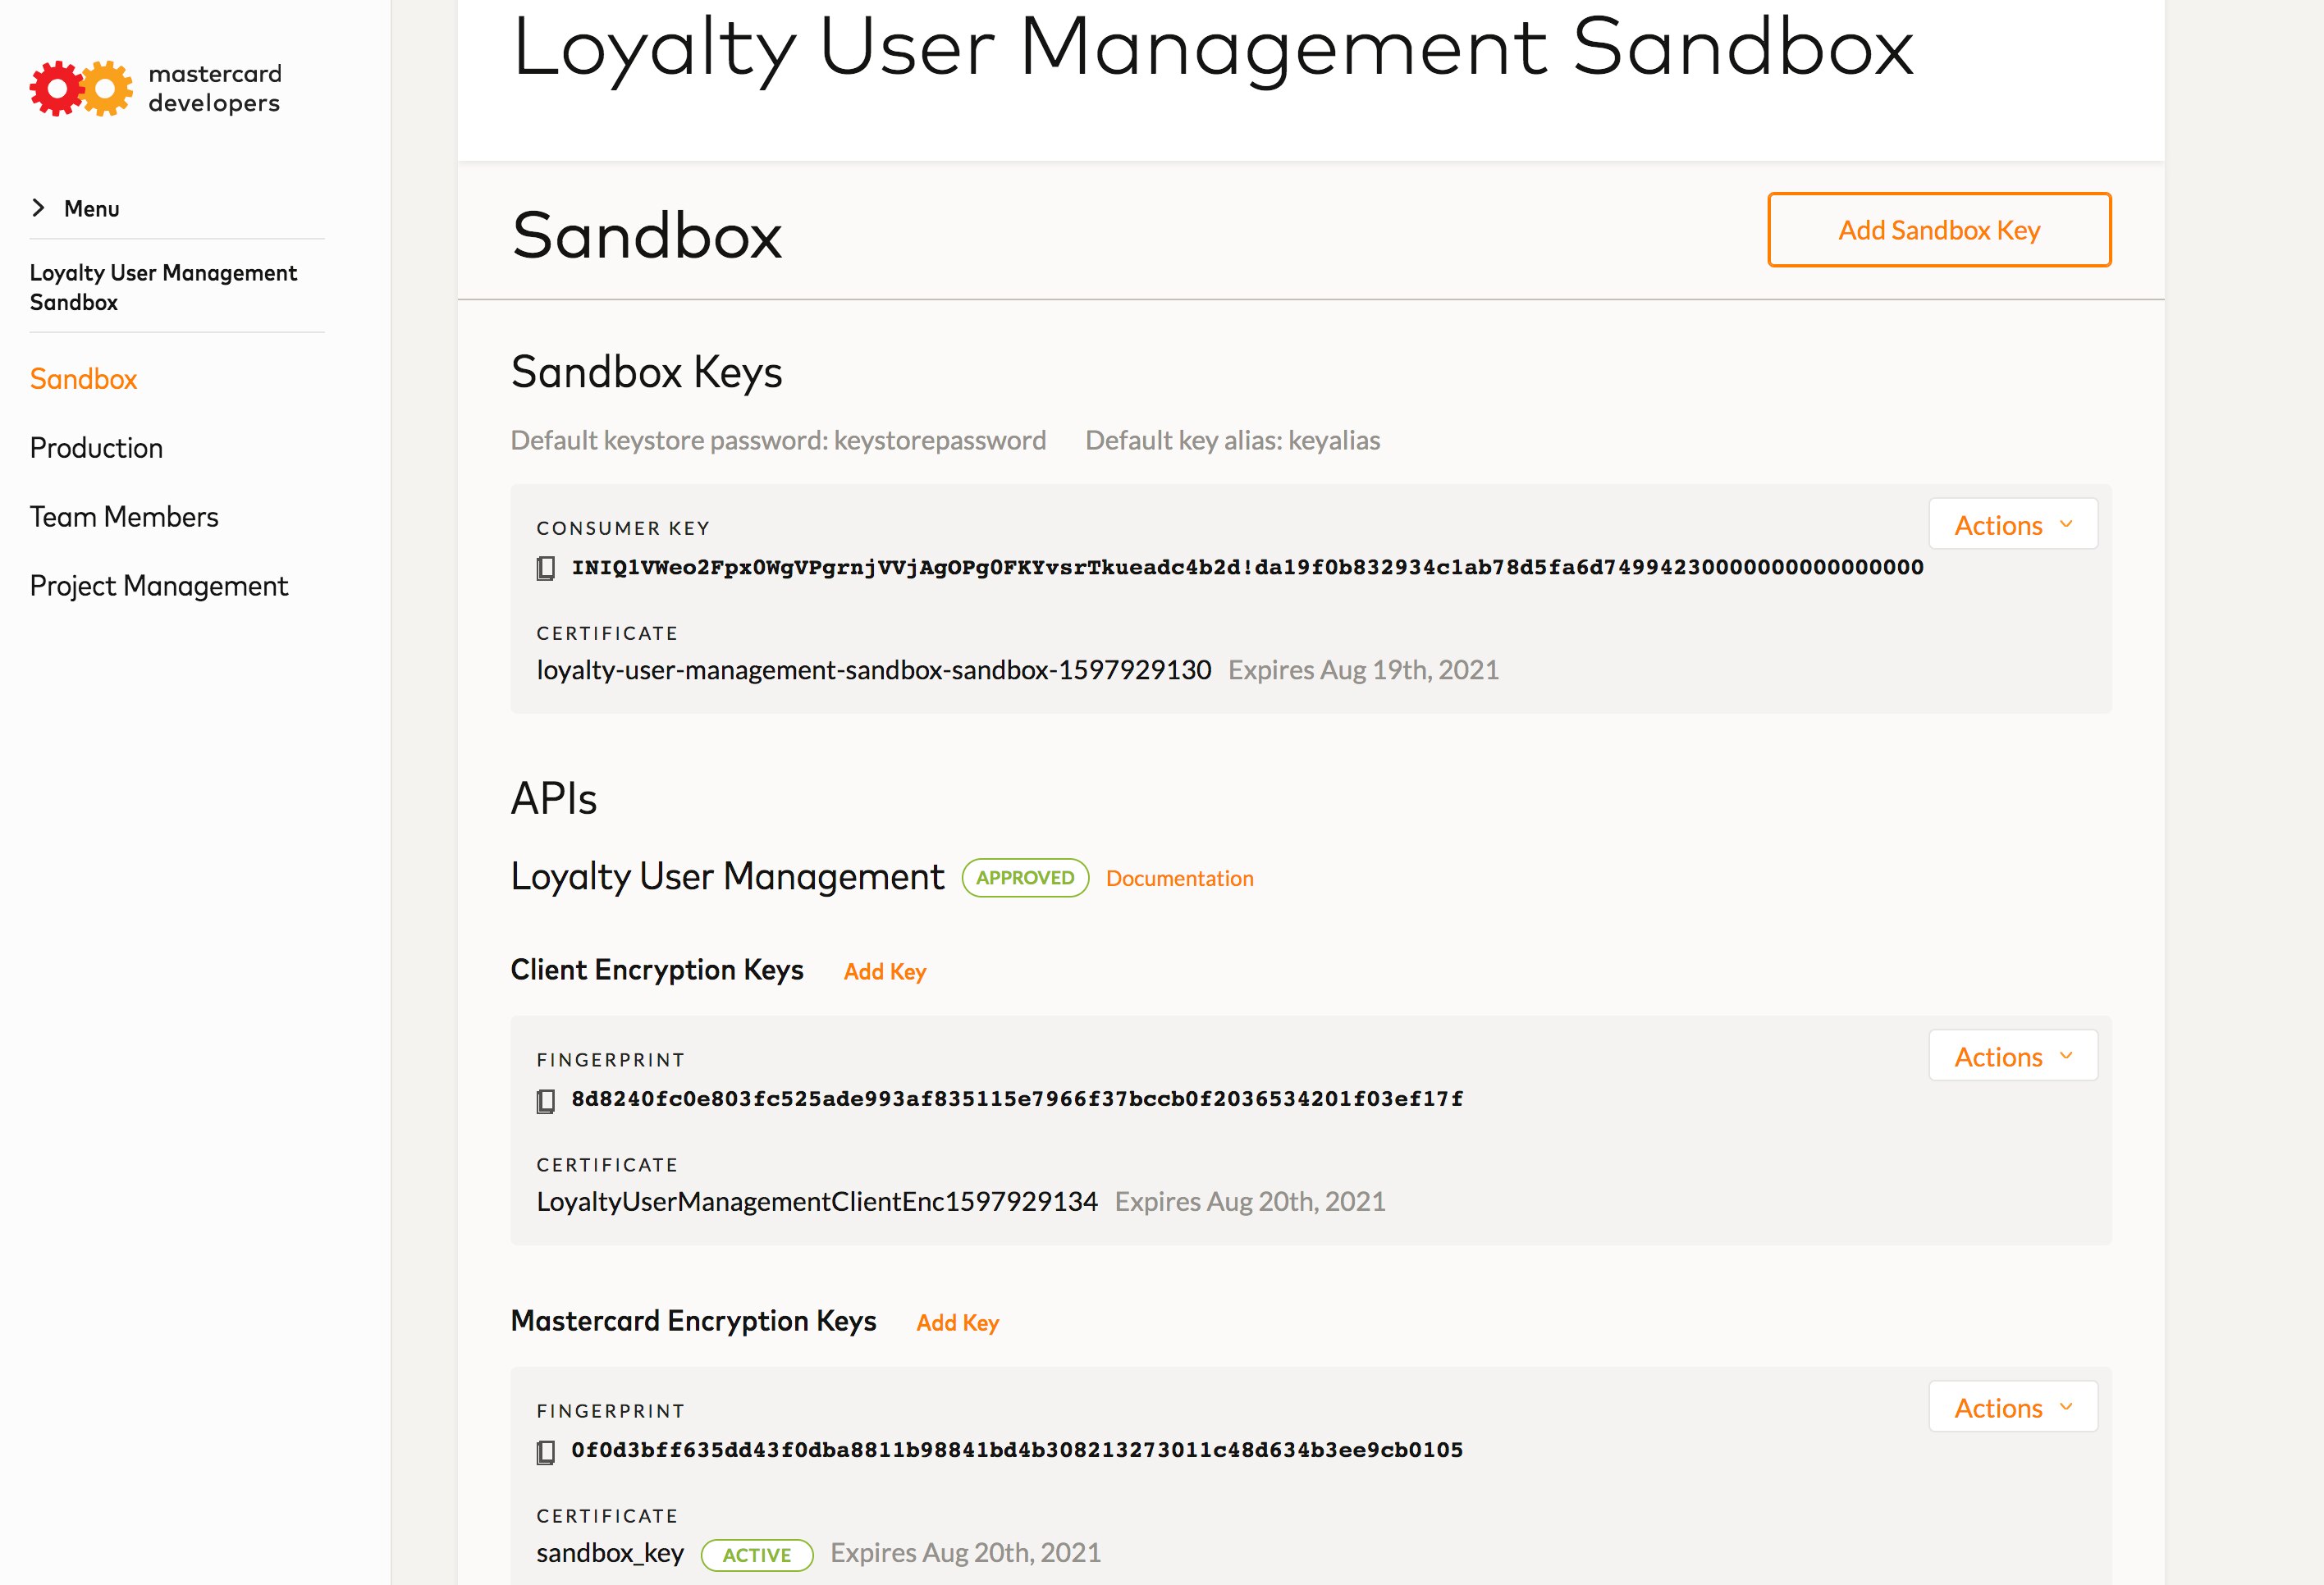Click the Loyalty User Management Sandbox sidebar title

pos(163,287)
